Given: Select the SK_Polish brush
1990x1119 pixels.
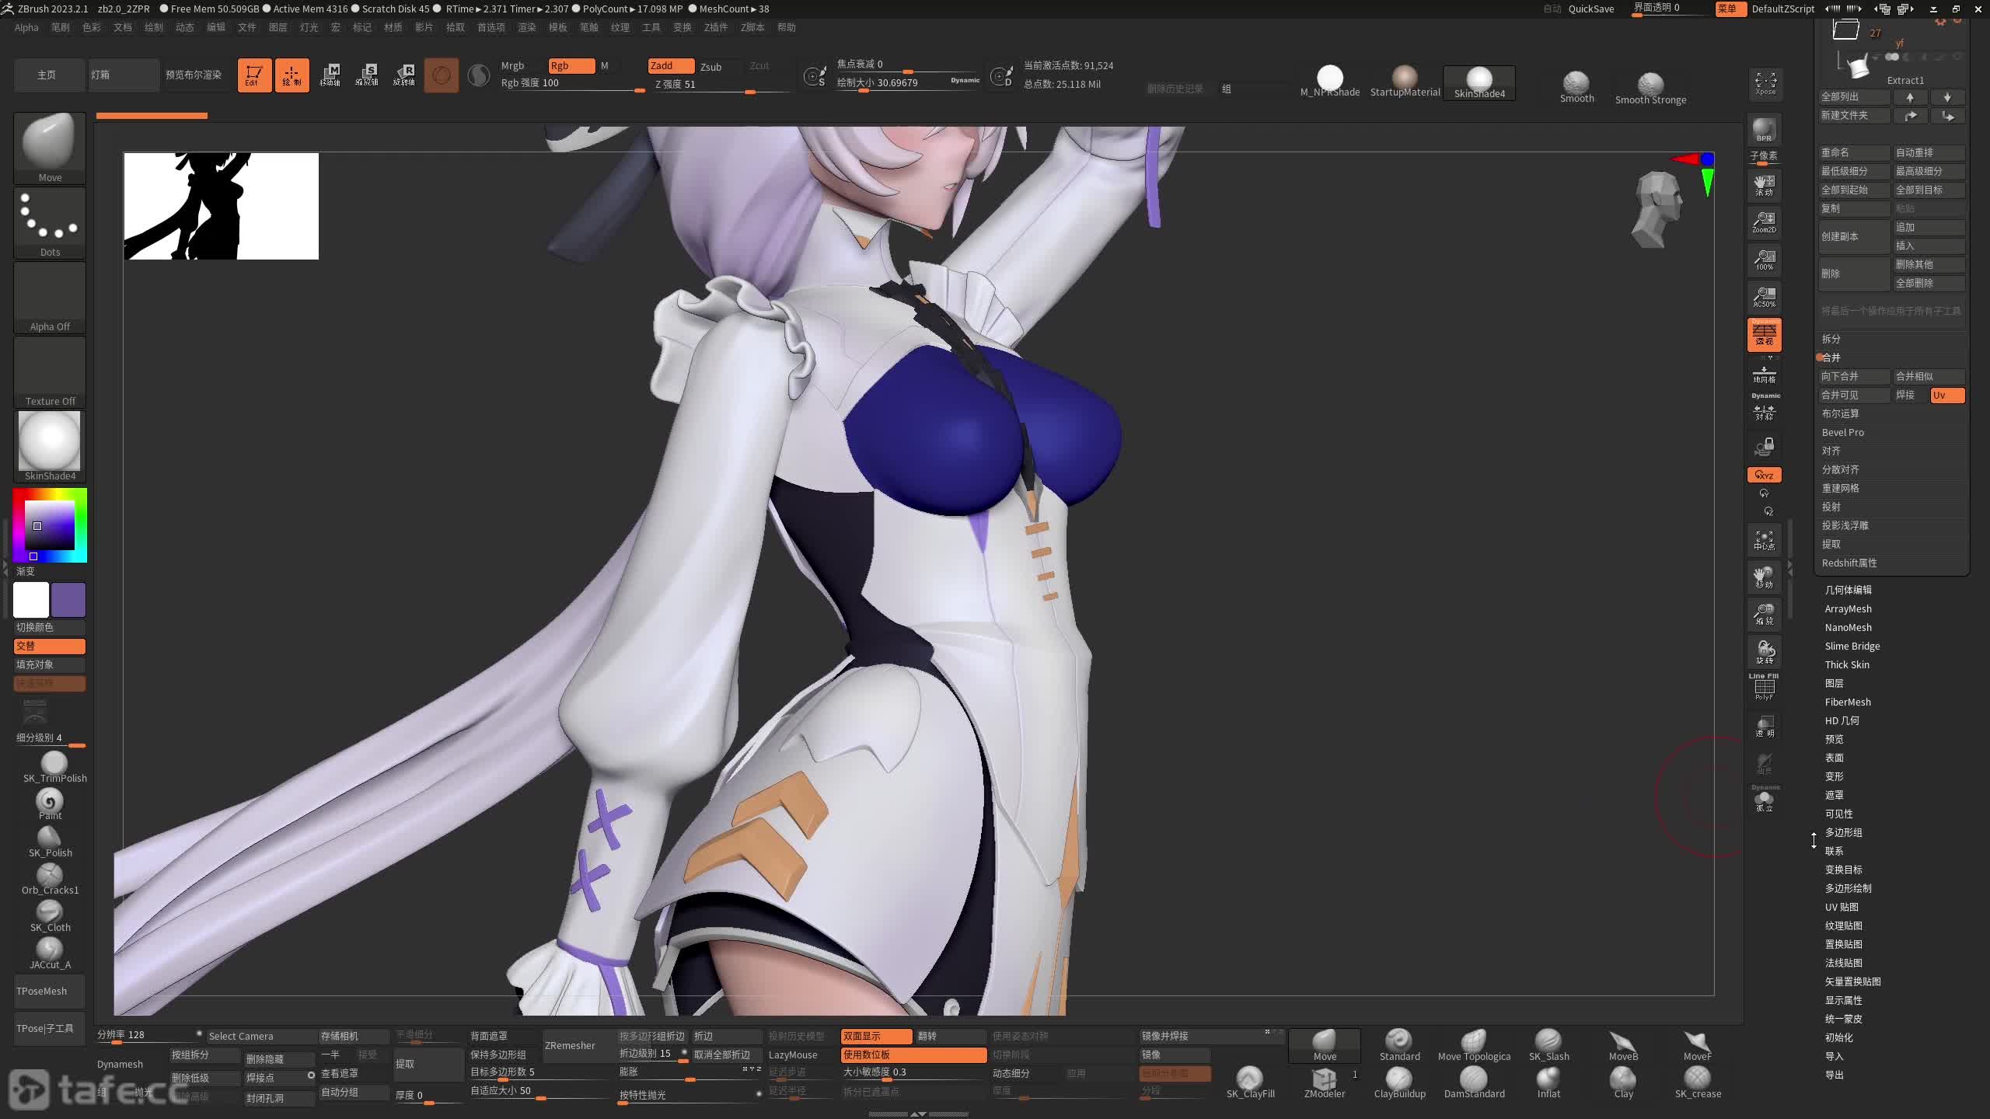Looking at the screenshot, I should (x=50, y=842).
